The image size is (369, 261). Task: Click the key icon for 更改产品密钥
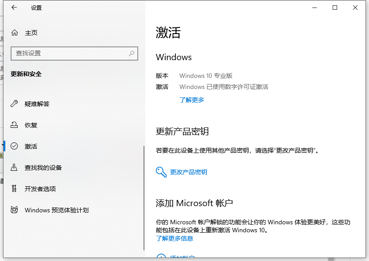[161, 172]
